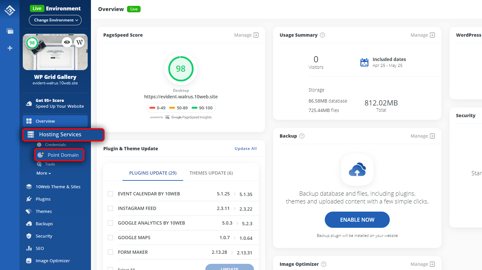Open Manage link in Backup card

pyautogui.click(x=423, y=136)
